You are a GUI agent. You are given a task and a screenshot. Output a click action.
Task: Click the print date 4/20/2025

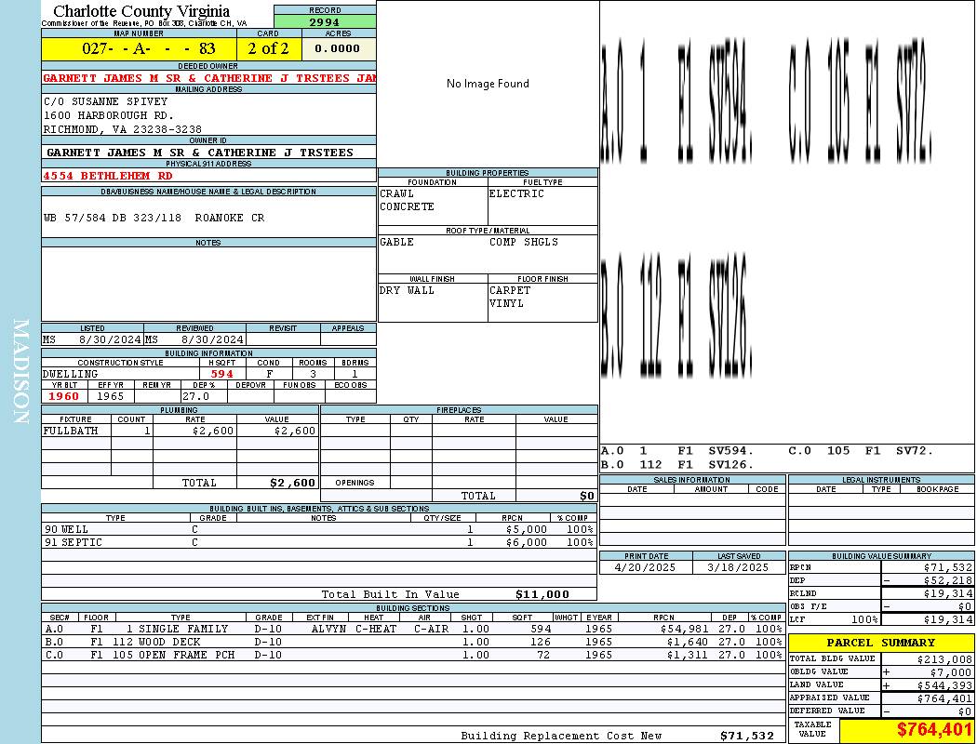tap(644, 568)
